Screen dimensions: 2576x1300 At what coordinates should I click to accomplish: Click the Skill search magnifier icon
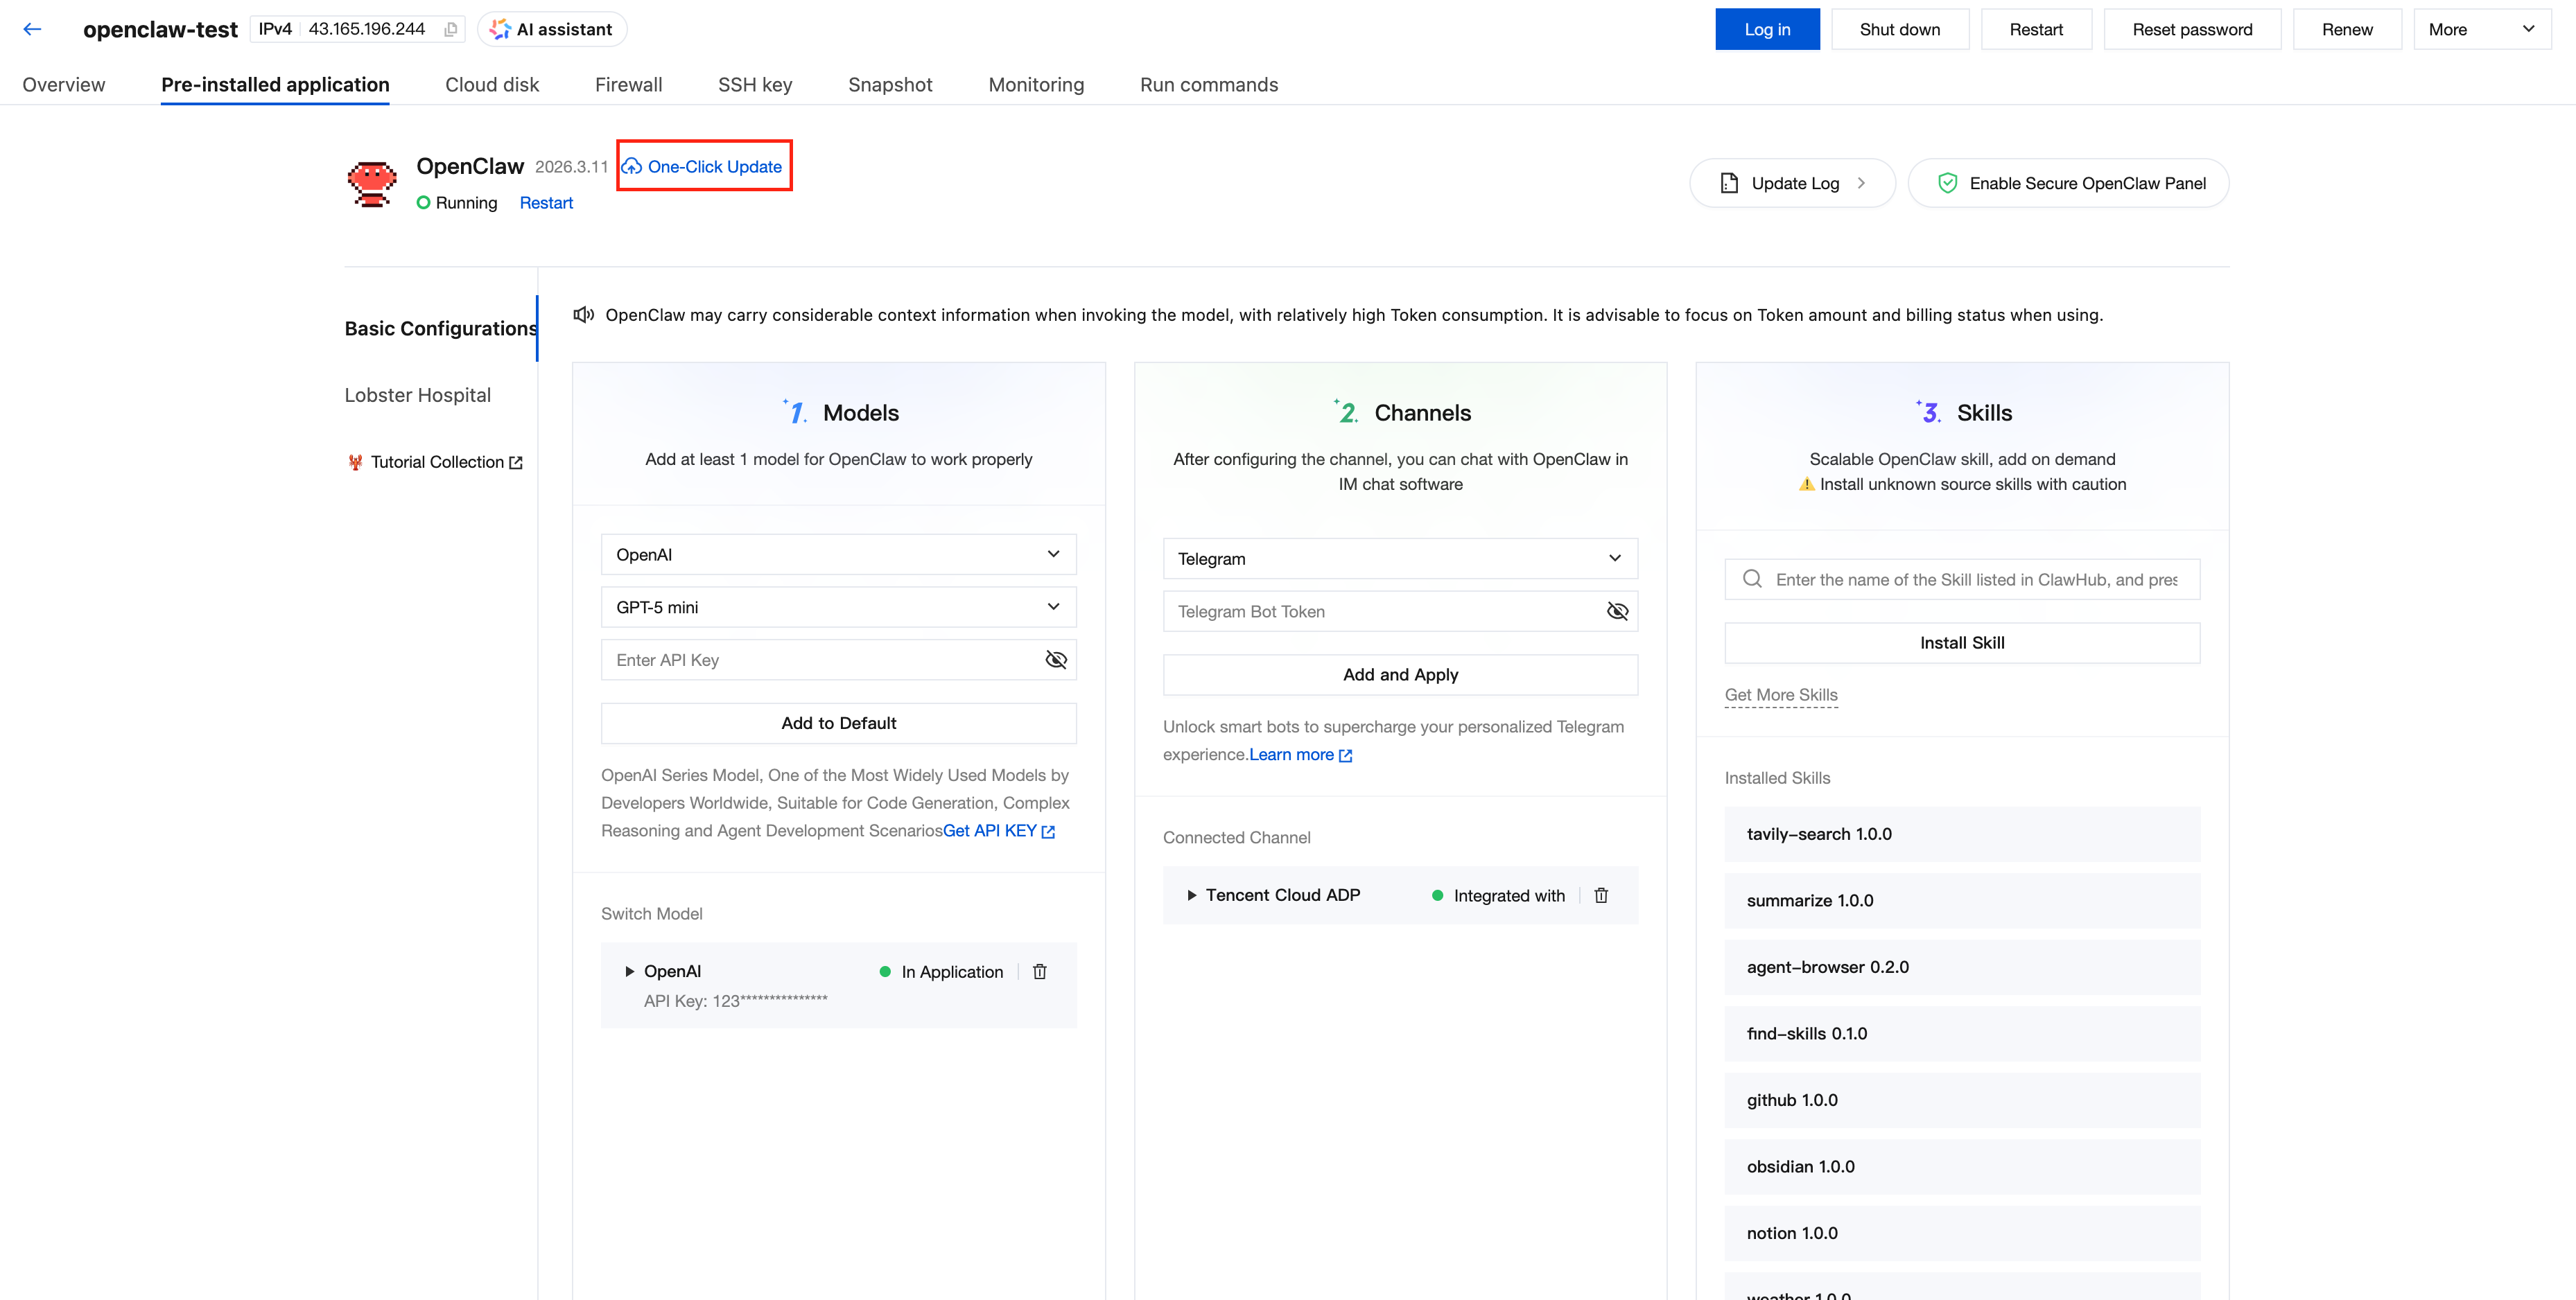pyautogui.click(x=1752, y=579)
